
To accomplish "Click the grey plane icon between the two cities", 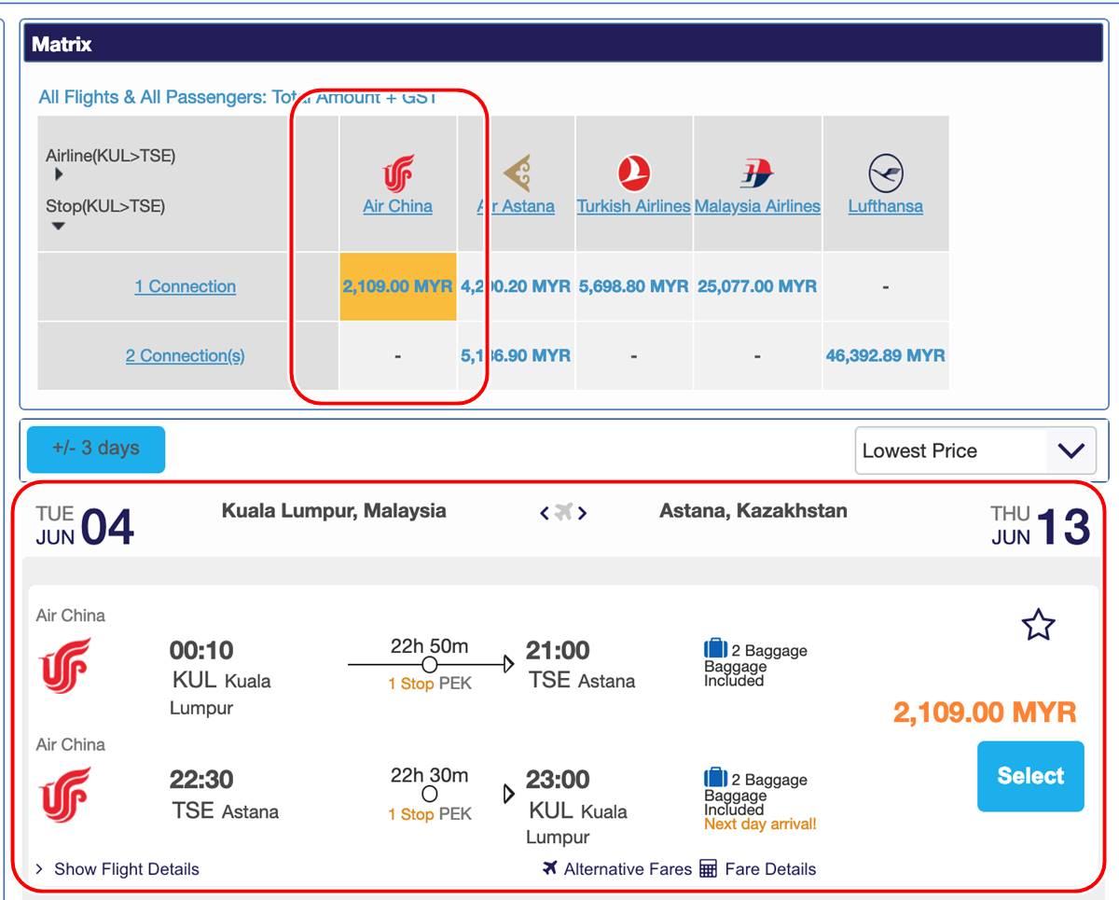I will (x=563, y=512).
